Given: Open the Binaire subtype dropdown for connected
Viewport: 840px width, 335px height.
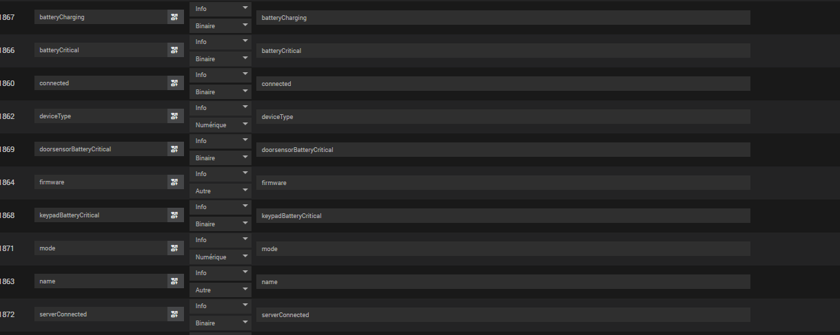Looking at the screenshot, I should coord(221,91).
